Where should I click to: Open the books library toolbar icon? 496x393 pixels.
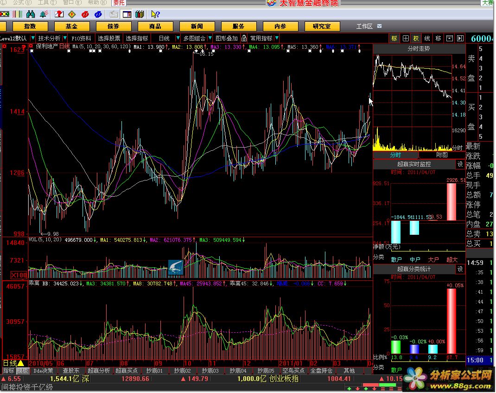pyautogui.click(x=140, y=14)
